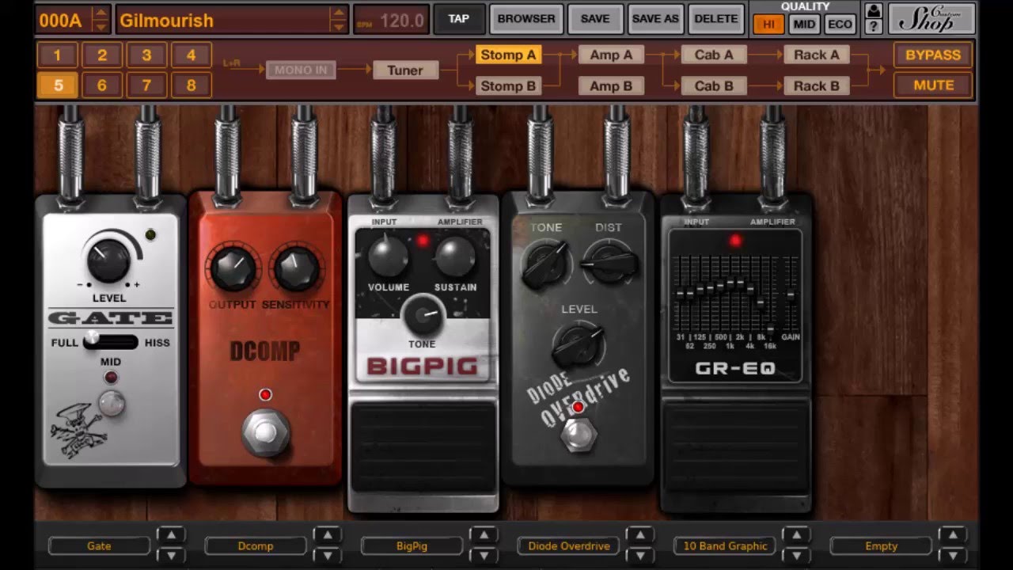
Task: Open the Tuner module
Action: [405, 70]
